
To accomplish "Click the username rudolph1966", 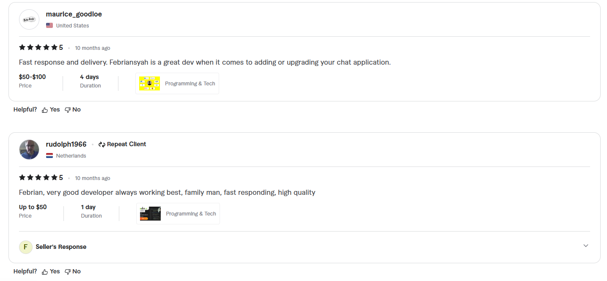I will coord(66,144).
